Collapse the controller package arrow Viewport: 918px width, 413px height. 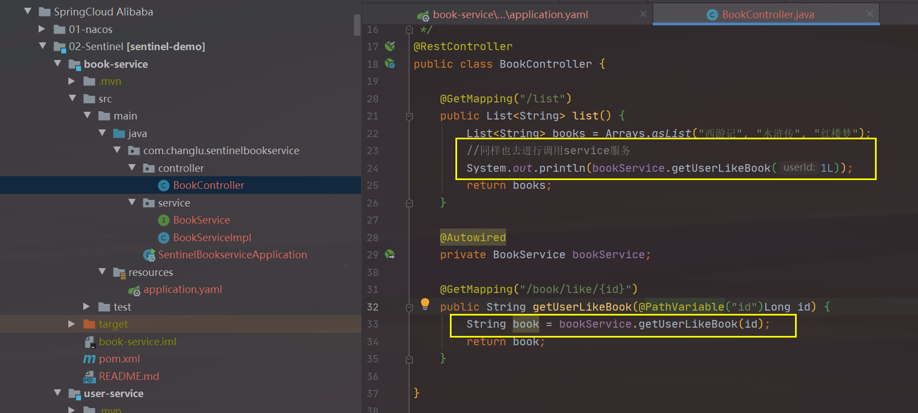132,168
